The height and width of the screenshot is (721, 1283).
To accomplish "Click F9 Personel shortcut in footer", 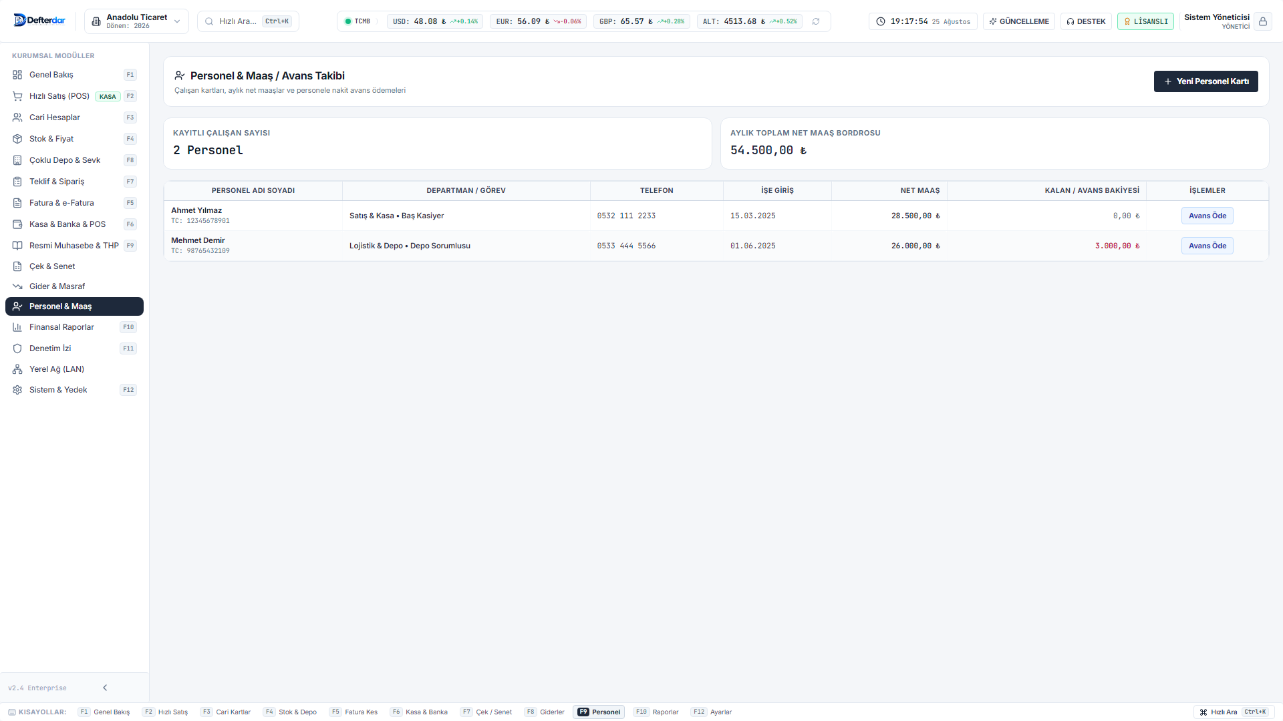I will click(x=599, y=712).
